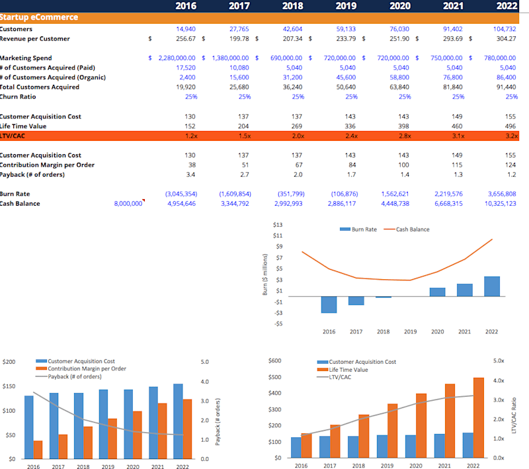Viewport: 529px width, 469px height.
Task: Click Contribution Margin per Order legend swatch
Action: pos(41,368)
